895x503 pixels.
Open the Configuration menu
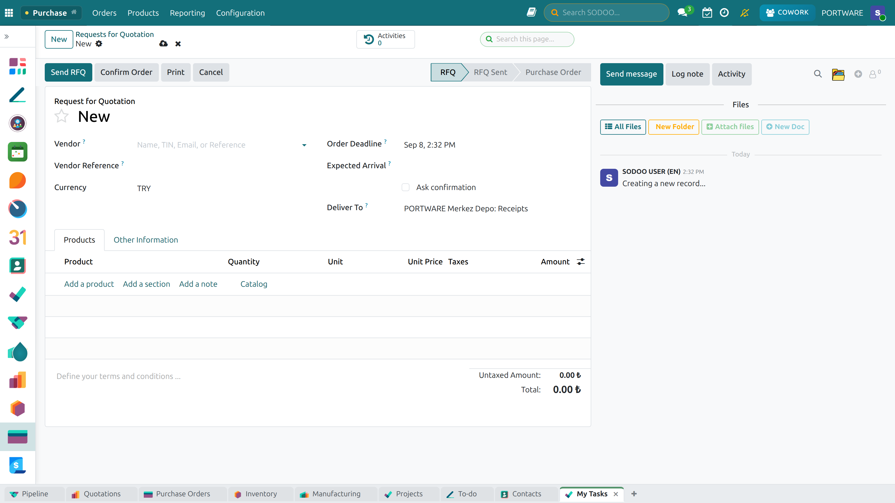241,13
